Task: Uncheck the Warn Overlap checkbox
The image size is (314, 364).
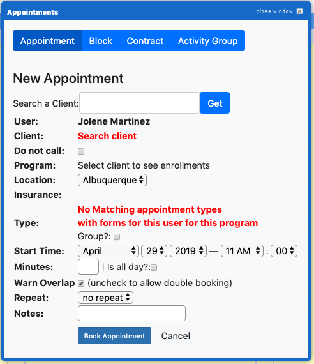Action: tap(81, 284)
